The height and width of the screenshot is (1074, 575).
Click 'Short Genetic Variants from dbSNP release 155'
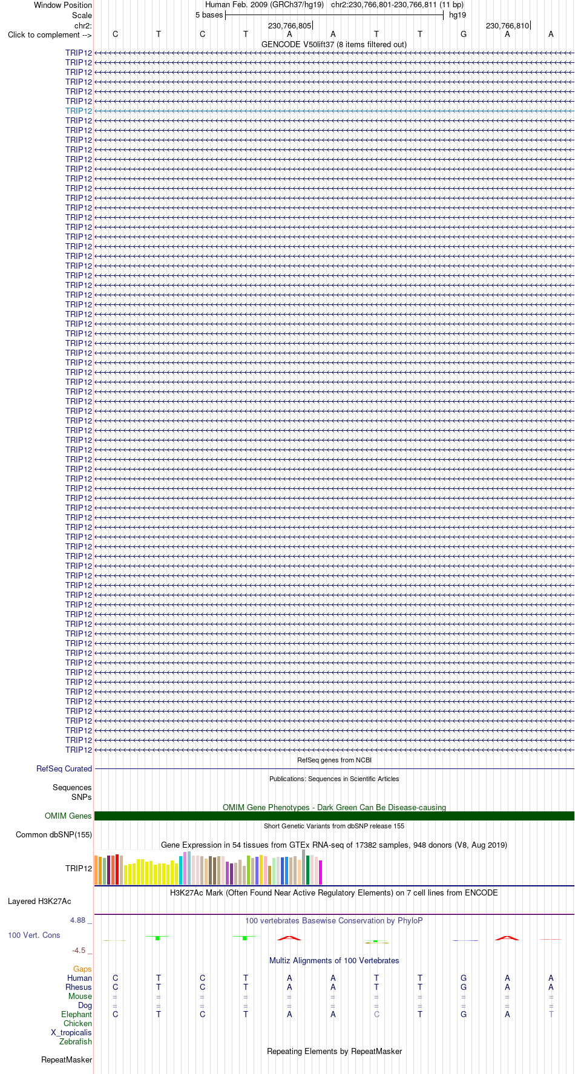coord(334,826)
